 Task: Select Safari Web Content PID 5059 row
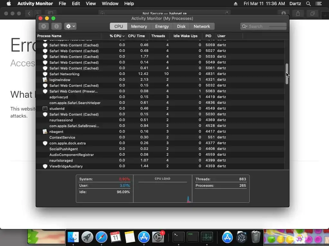coord(160,45)
